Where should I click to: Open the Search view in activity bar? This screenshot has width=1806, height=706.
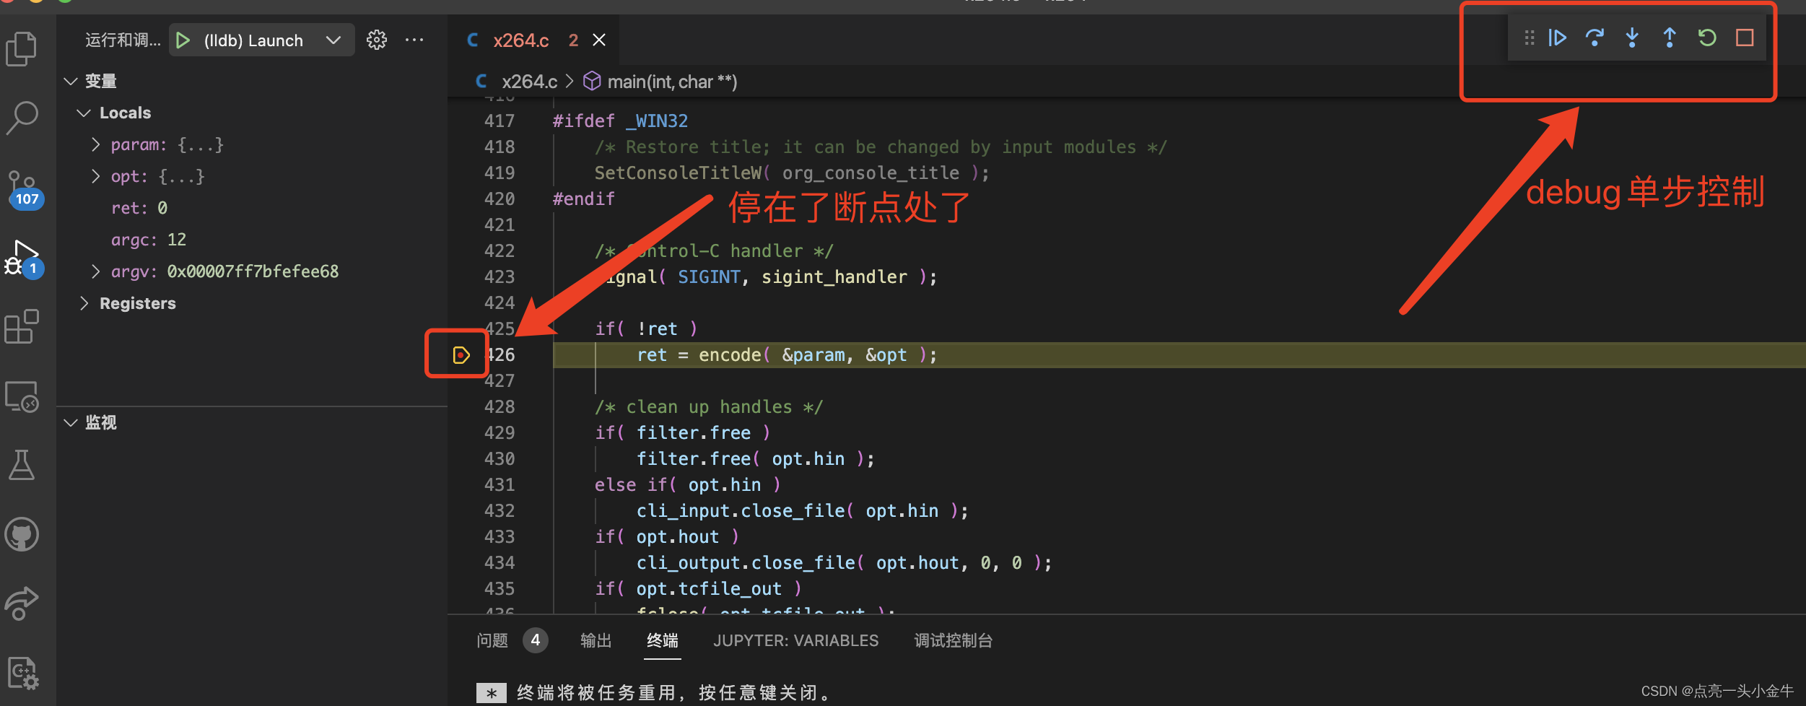point(22,117)
